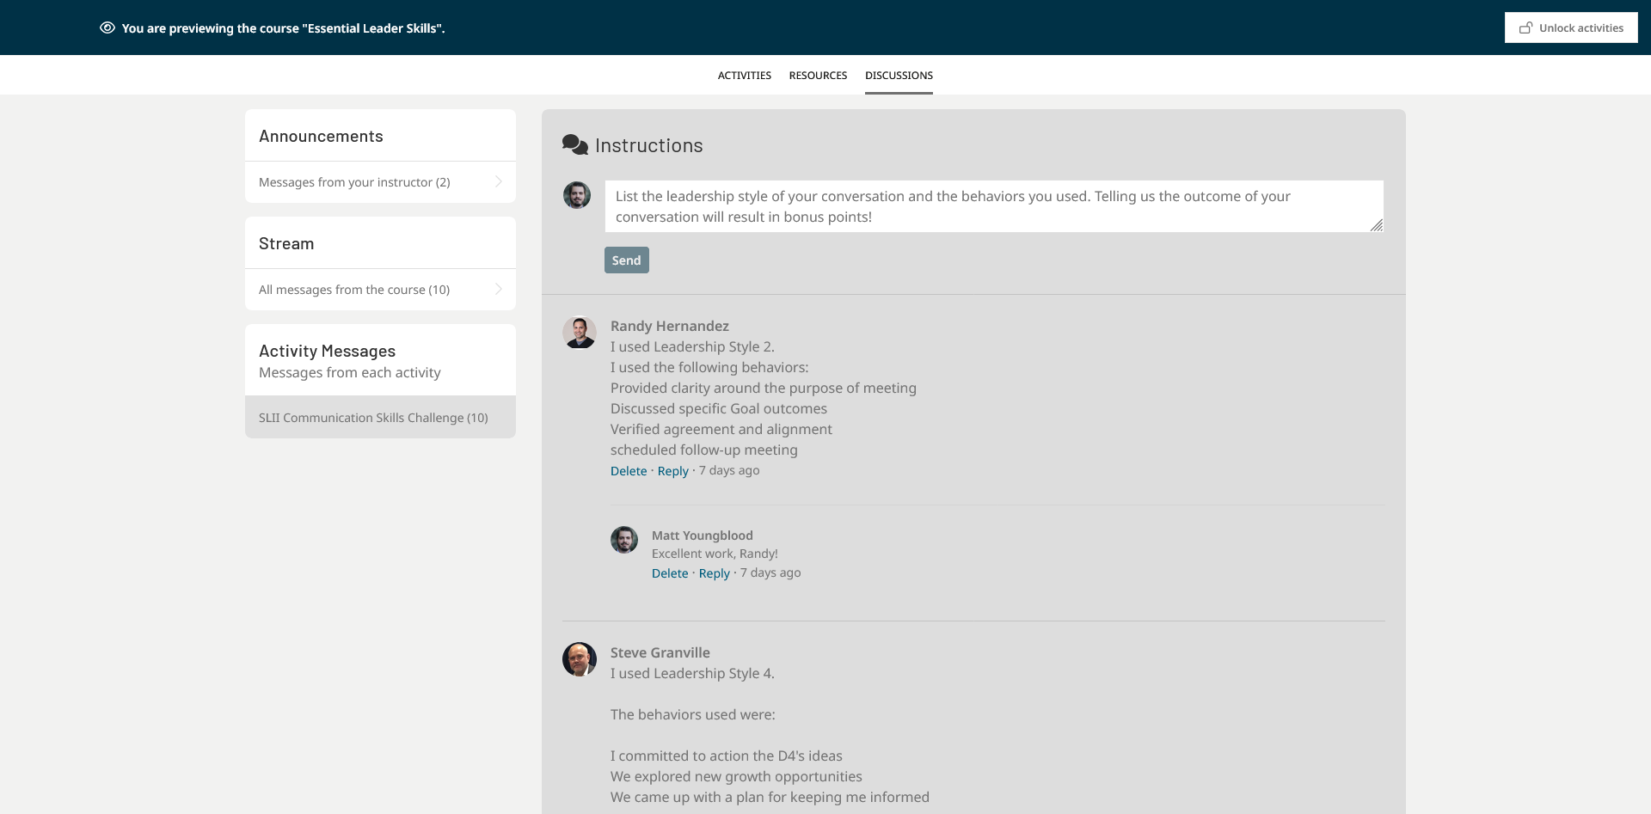
Task: Click the Send button
Action: (x=627, y=260)
